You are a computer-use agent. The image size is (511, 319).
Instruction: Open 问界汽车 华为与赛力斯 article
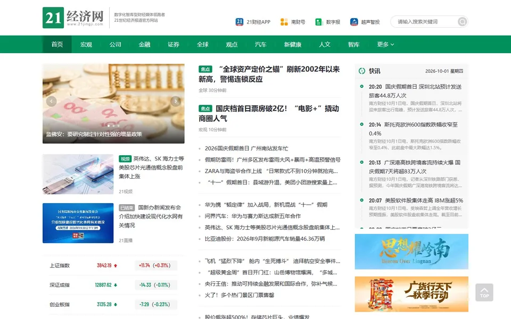pyautogui.click(x=252, y=216)
